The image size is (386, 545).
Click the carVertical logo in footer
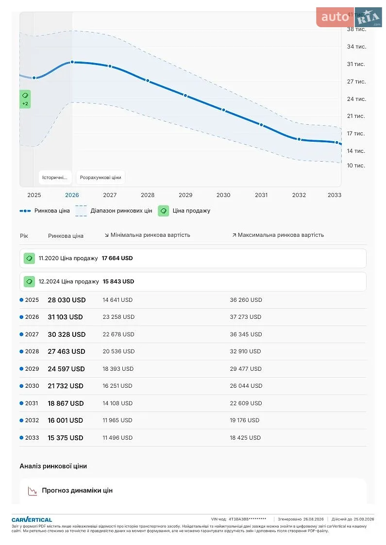point(32,520)
